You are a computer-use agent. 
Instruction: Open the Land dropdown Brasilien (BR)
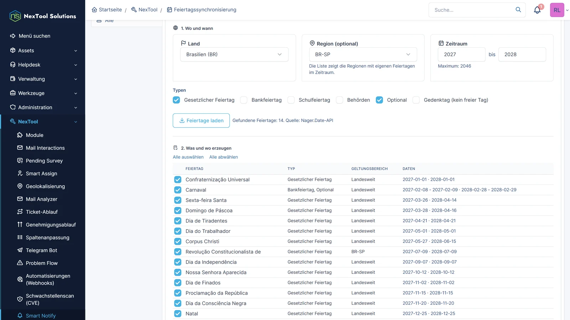234,54
